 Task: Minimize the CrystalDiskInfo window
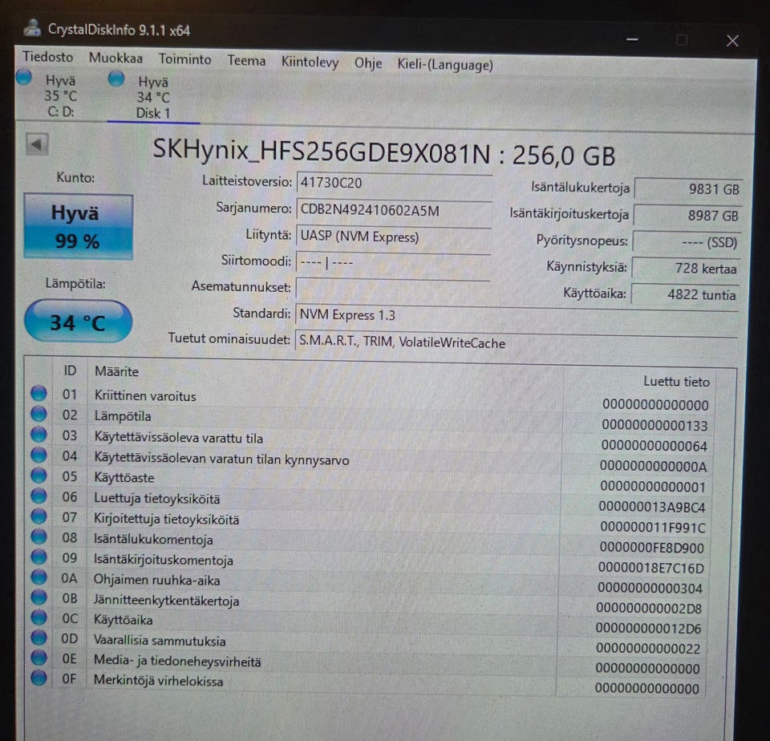[x=632, y=39]
